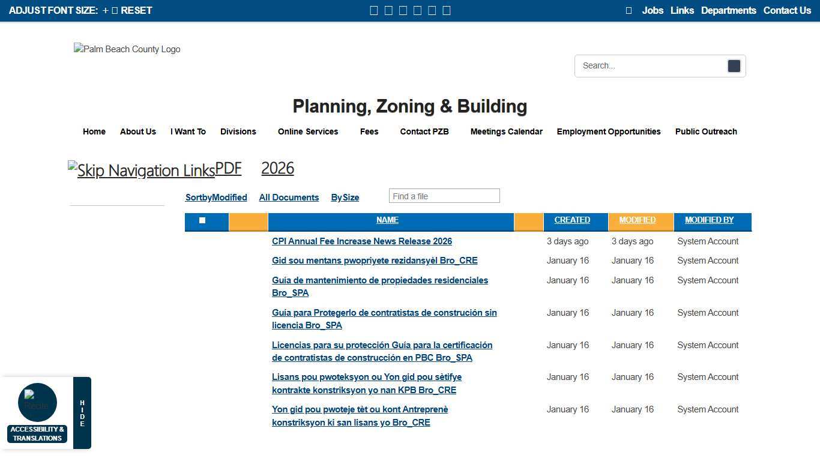Open the Departments menu in top bar

(x=728, y=10)
